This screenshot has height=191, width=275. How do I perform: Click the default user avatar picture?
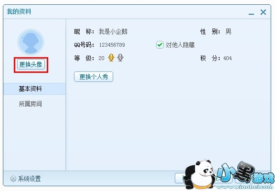pyautogui.click(x=31, y=42)
